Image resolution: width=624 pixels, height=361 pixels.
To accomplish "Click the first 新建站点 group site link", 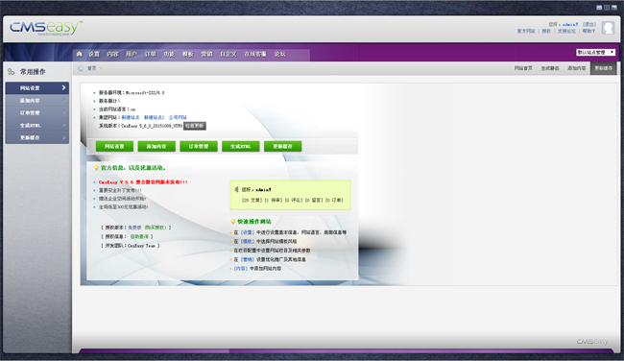I will [x=131, y=117].
